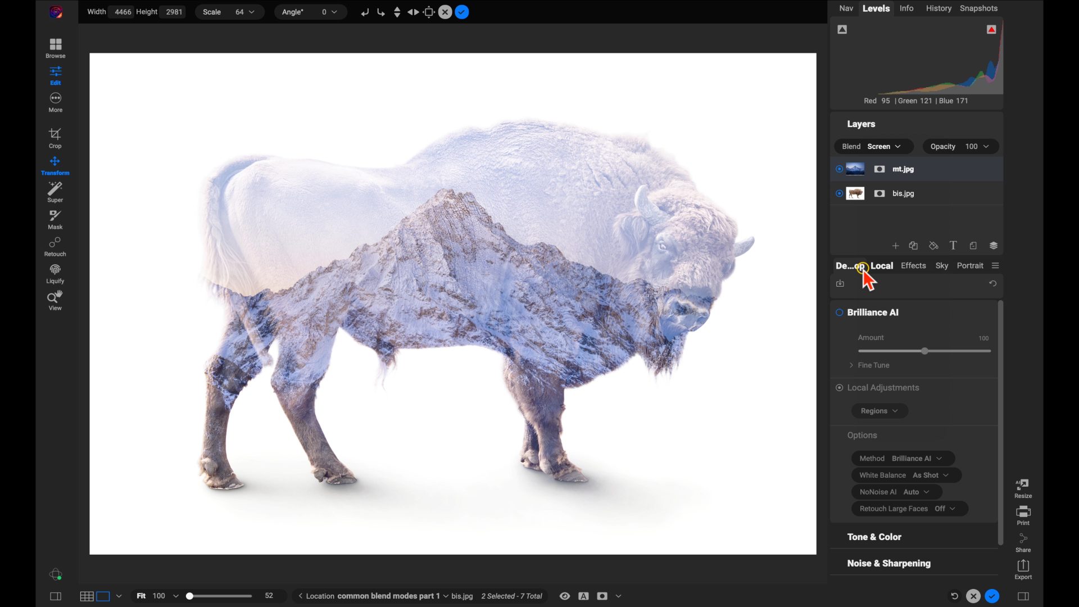This screenshot has width=1079, height=607.
Task: Hide the bis.jpg layer
Action: 839,193
